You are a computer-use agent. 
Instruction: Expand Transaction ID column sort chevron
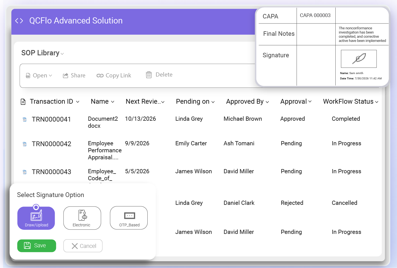(x=78, y=102)
